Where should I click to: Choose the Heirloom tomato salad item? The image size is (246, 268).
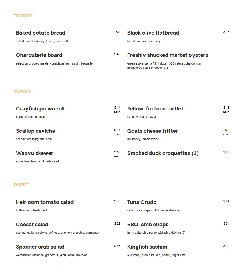(x=45, y=202)
